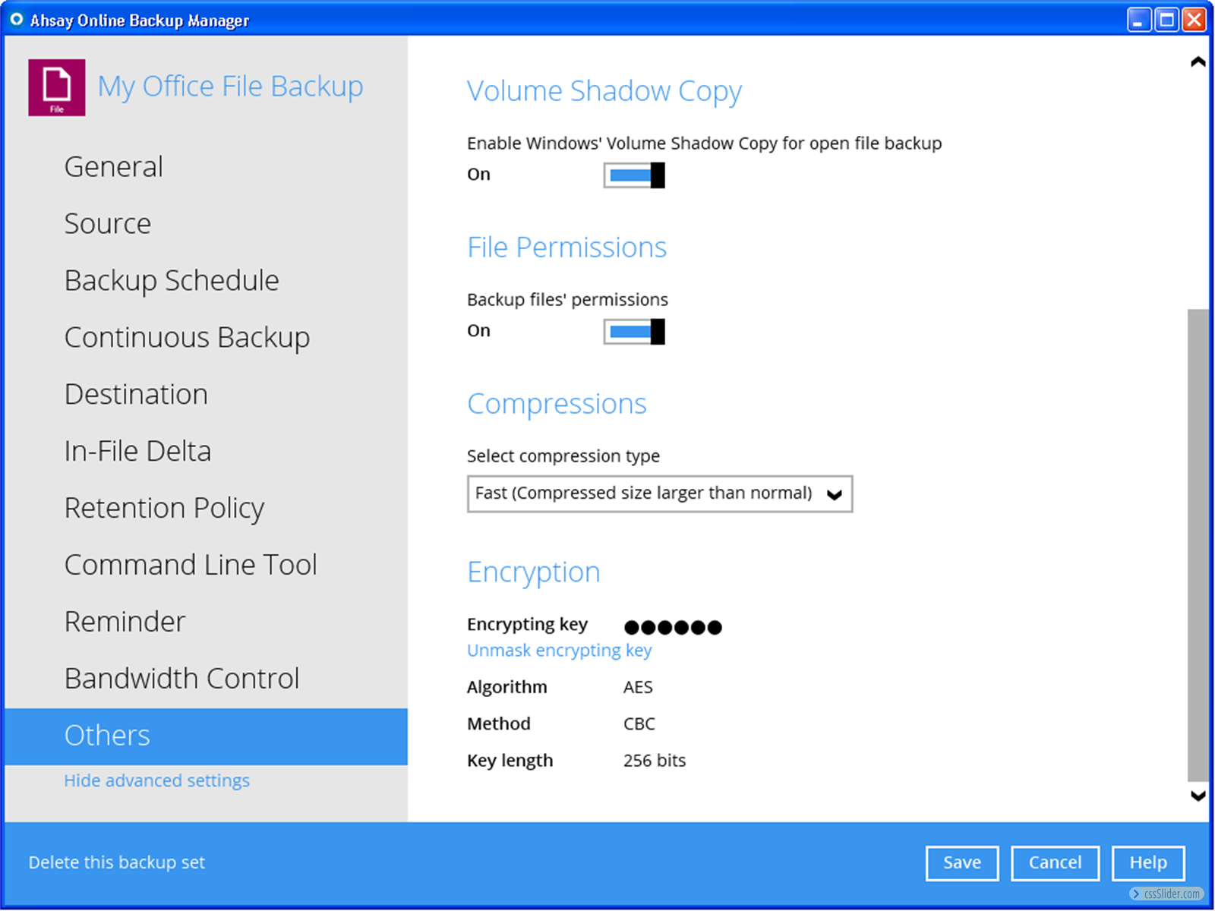
Task: Click the 256 bits key length value
Action: 655,761
